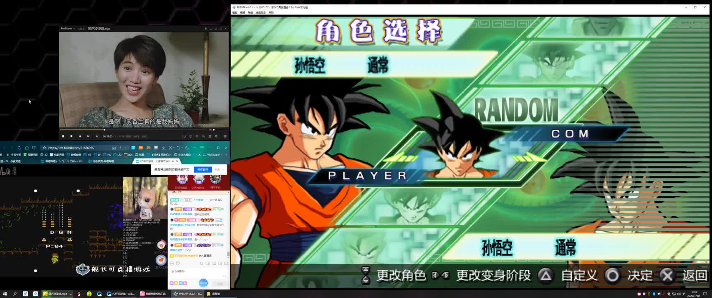Viewport: 712px width, 298px height.
Task: Open 游戏设定 menu in PPSSPP
Action: click(x=261, y=12)
